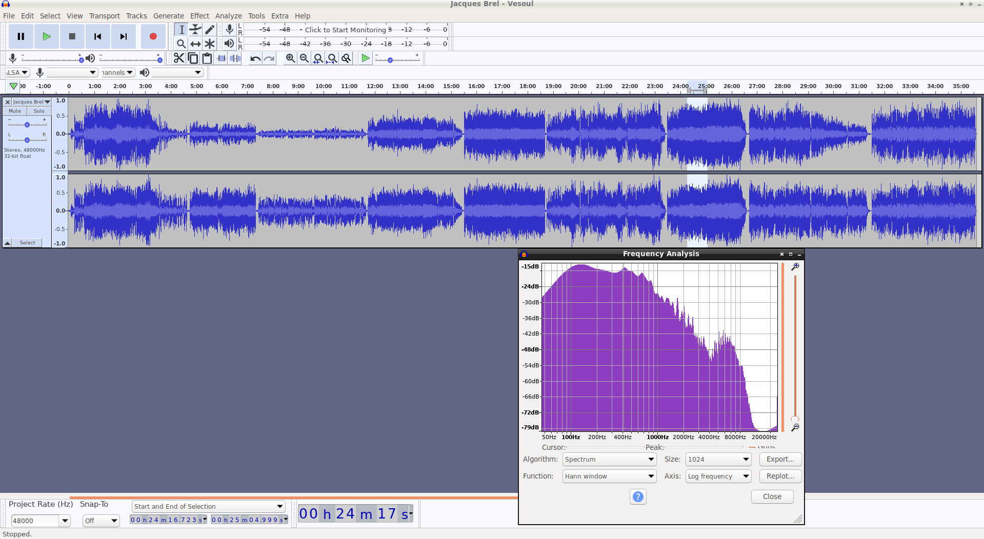Choose the Multi-tool asterisk icon
The height and width of the screenshot is (539, 984).
pos(210,44)
